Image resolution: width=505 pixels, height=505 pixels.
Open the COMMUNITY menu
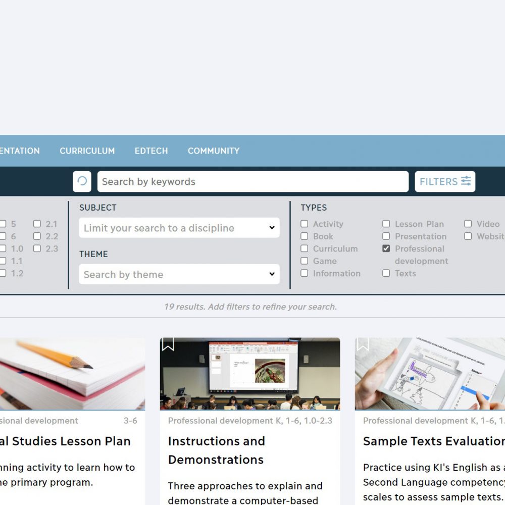(x=214, y=150)
